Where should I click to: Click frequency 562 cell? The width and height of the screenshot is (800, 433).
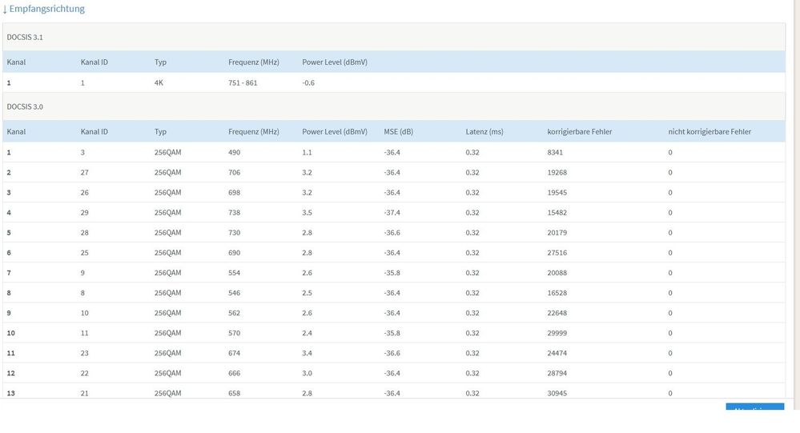(x=234, y=313)
